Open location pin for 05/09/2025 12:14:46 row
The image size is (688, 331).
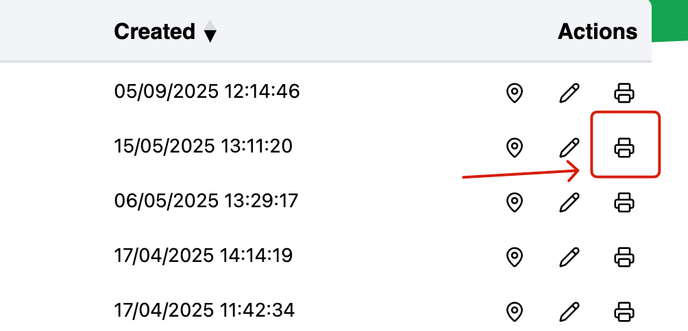(514, 93)
